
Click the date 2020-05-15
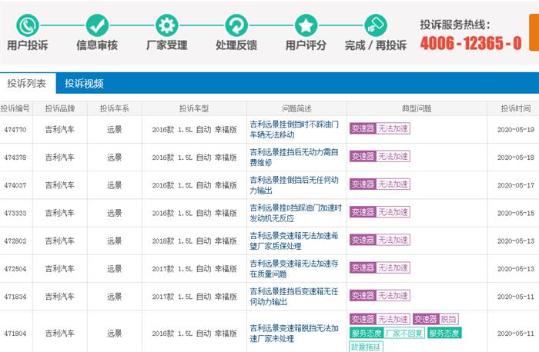516,213
